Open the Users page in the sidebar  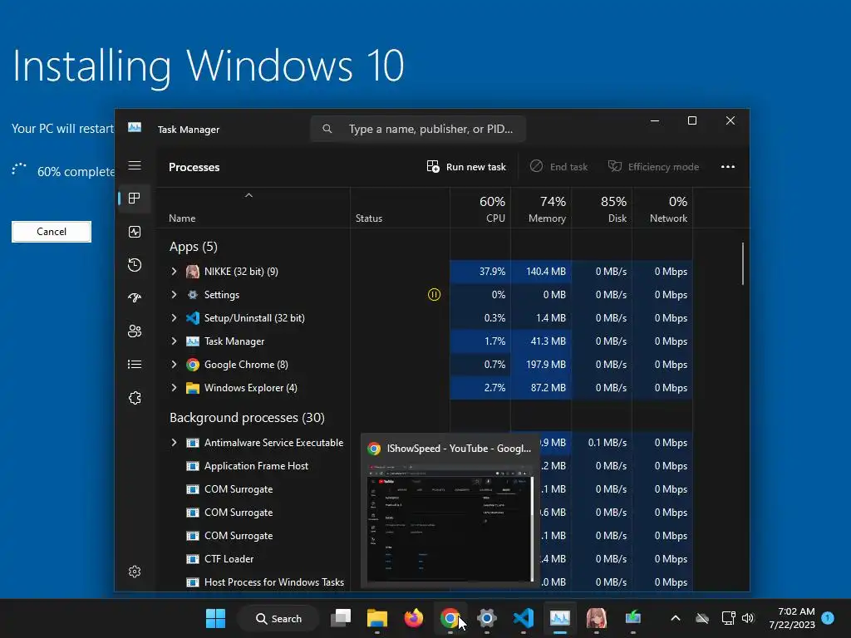click(135, 331)
